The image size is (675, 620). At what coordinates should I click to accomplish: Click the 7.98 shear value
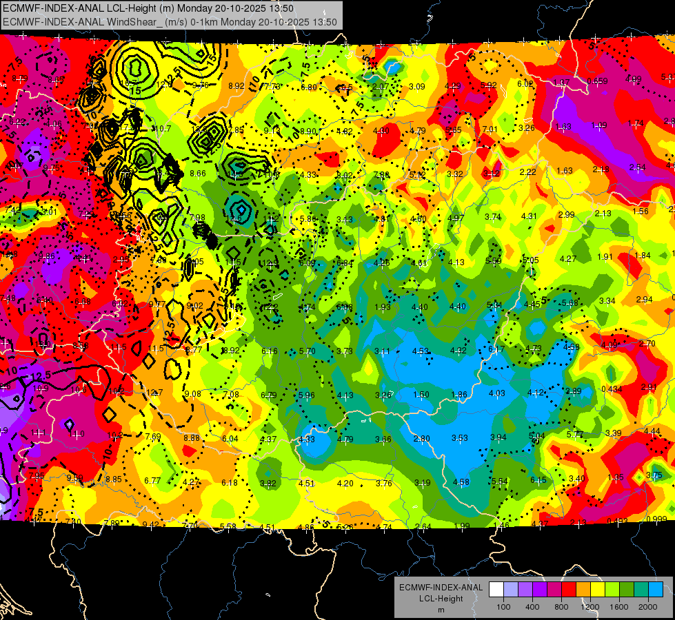(x=197, y=218)
